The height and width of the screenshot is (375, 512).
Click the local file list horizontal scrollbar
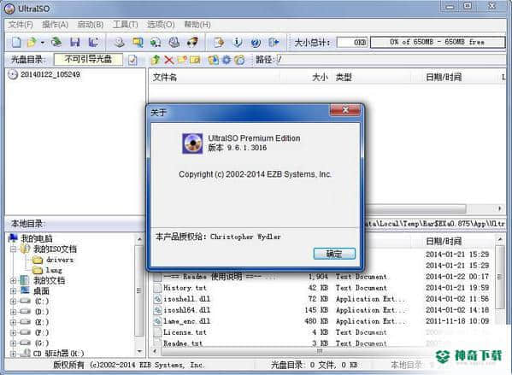click(320, 351)
